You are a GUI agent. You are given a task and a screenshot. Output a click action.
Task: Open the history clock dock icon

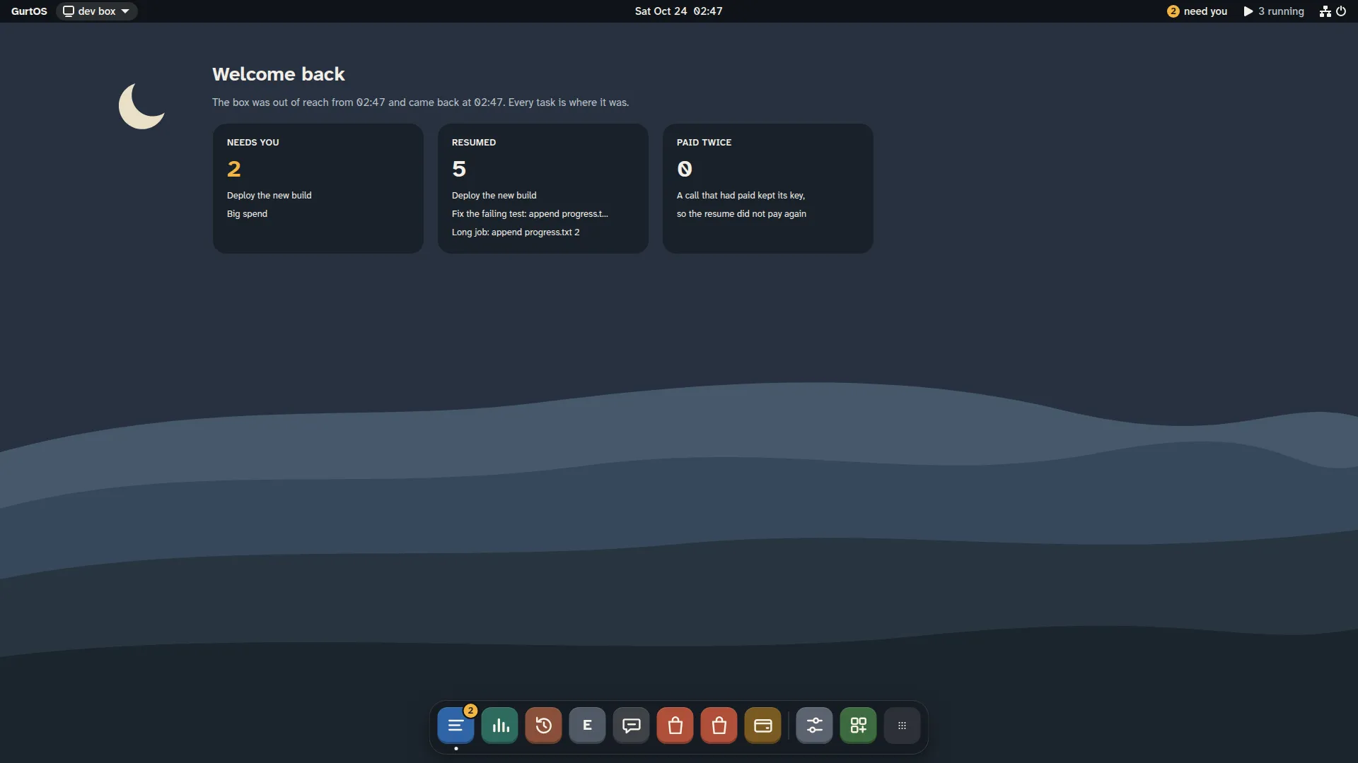pyautogui.click(x=544, y=726)
